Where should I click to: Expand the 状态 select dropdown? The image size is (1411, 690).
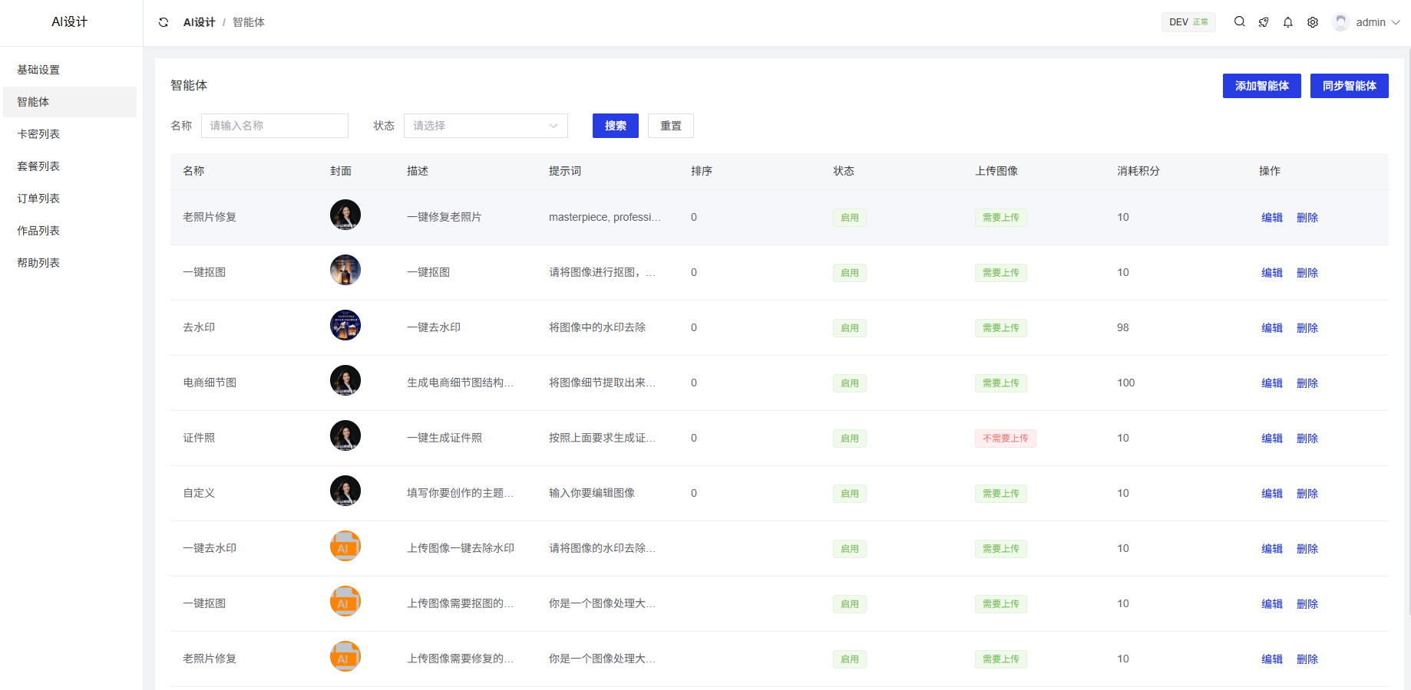click(x=485, y=126)
